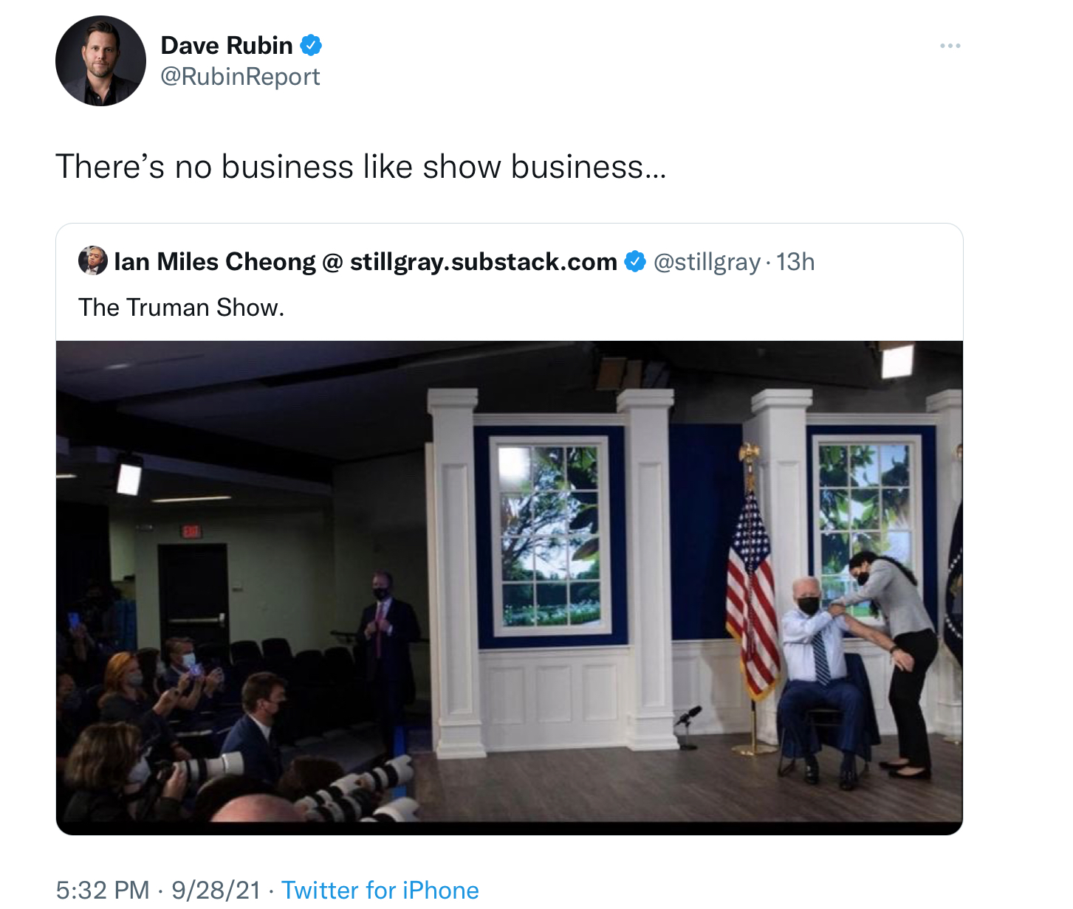Image resolution: width=1073 pixels, height=909 pixels.
Task: Click the Twitter for iPhone link
Action: click(380, 890)
